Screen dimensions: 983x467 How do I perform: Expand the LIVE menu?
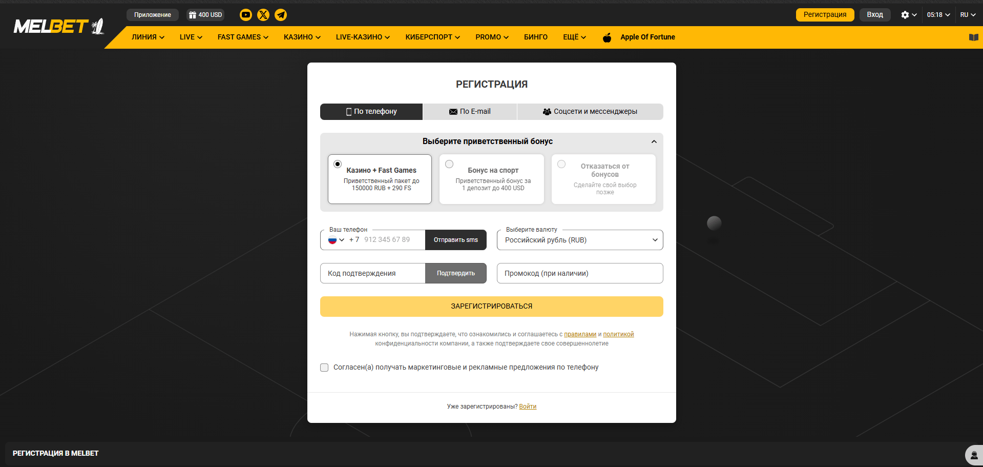[191, 37]
